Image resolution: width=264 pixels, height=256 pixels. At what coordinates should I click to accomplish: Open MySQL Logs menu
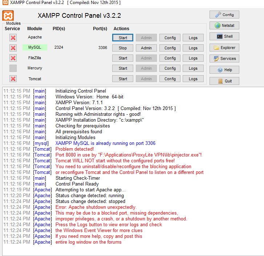[193, 48]
